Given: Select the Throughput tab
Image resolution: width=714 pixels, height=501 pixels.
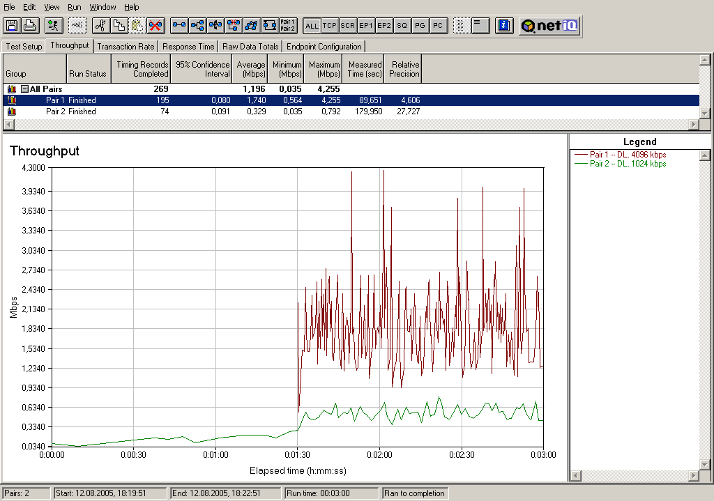Looking at the screenshot, I should [70, 45].
